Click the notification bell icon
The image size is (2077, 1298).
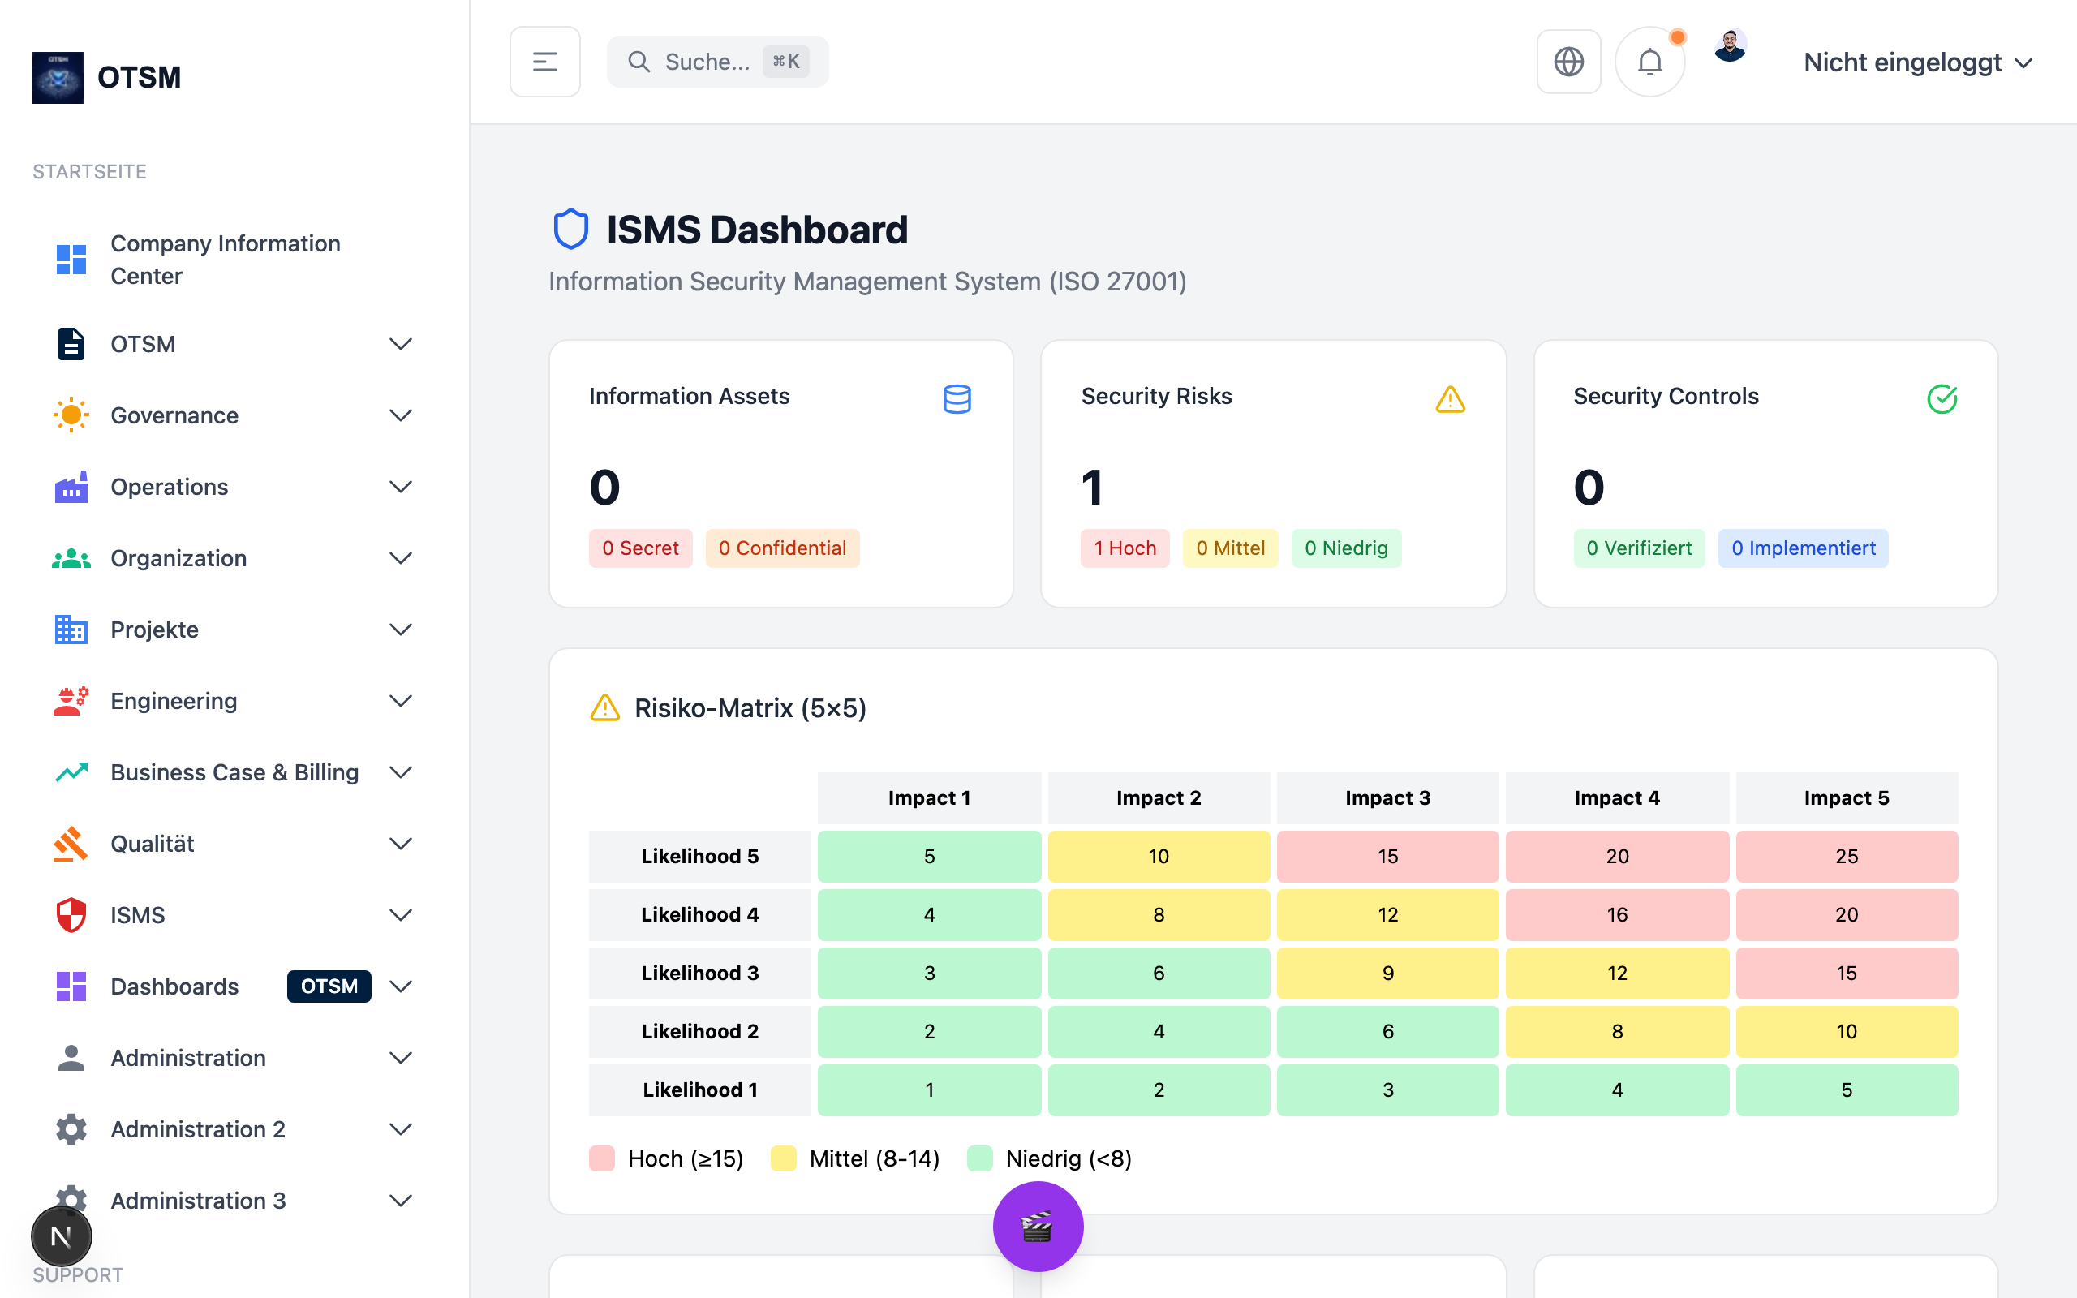(1649, 62)
